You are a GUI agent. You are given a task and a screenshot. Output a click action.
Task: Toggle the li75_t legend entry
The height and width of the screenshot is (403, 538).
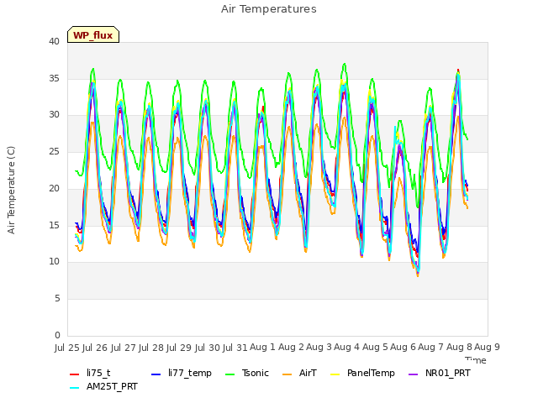click(90, 373)
